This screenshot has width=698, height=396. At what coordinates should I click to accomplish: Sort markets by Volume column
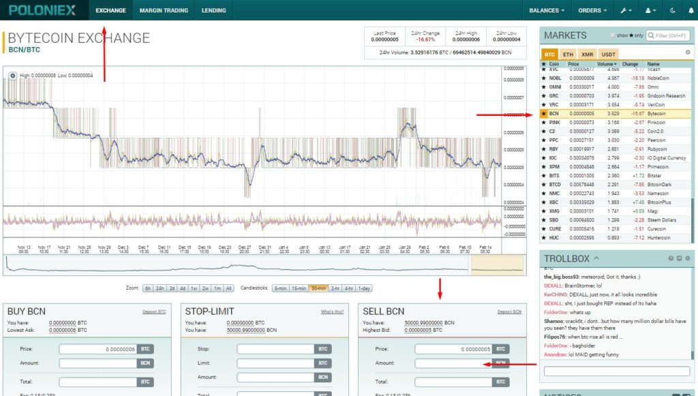pos(607,64)
